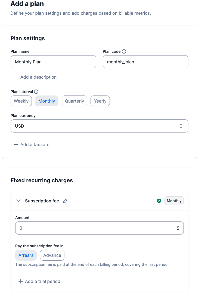Screen dimensions: 199x302
Task: Choose Arrears payment option
Action: 26,255
